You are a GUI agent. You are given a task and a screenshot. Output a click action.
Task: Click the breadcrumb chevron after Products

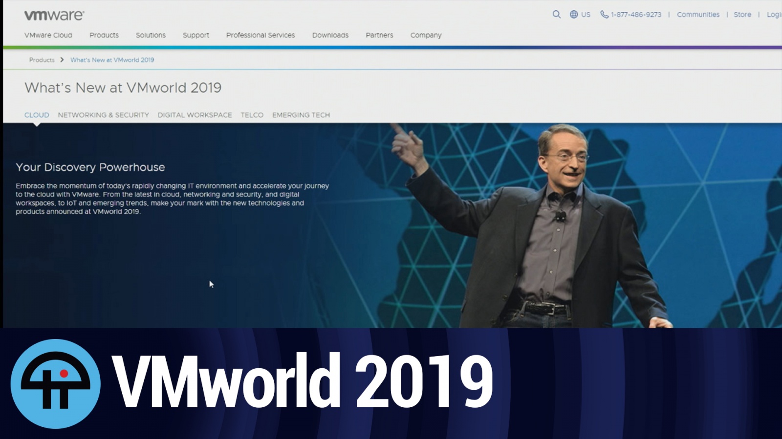coord(62,60)
